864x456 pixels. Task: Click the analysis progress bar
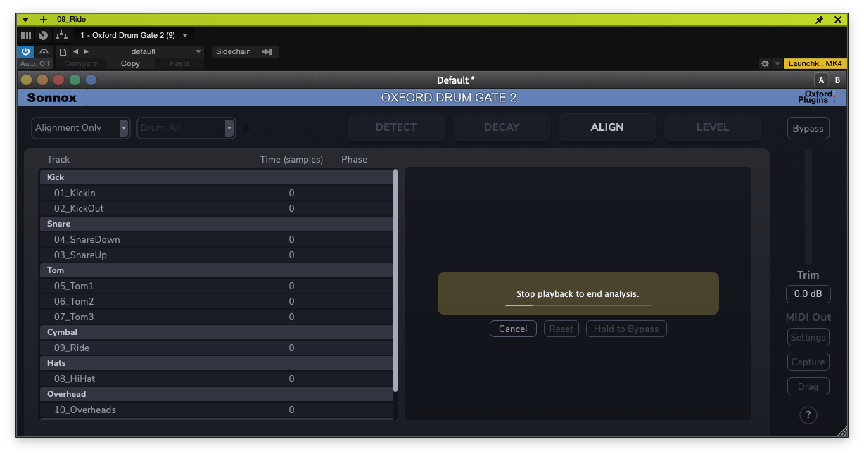[x=578, y=305]
